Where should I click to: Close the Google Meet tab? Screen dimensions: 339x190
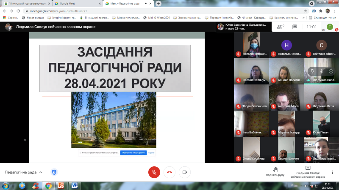click(100, 4)
